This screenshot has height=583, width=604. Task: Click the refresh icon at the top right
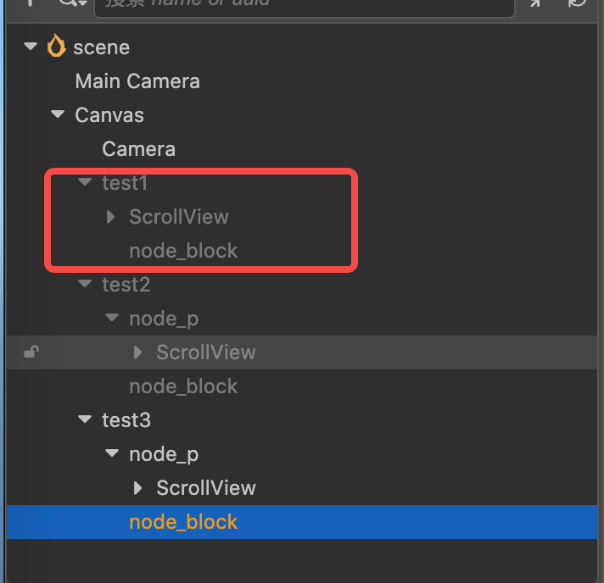coord(578,3)
